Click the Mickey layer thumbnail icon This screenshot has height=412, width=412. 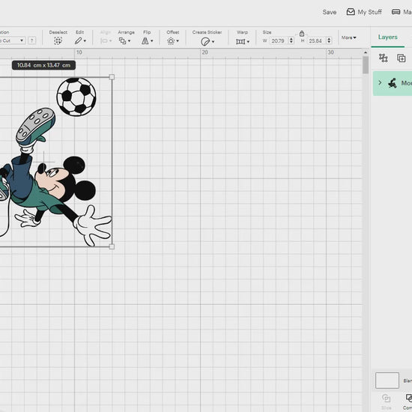coord(393,83)
